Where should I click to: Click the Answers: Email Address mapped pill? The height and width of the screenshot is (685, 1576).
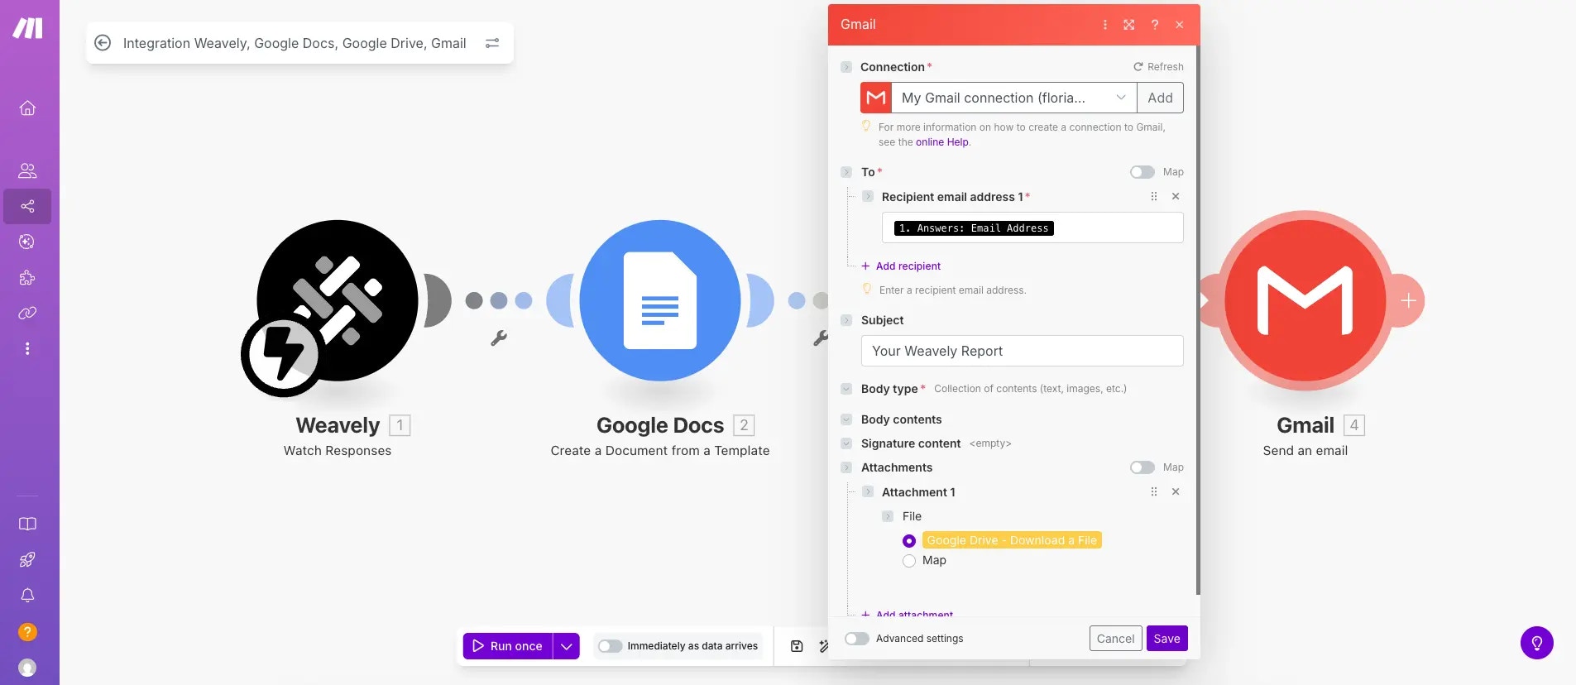974,228
